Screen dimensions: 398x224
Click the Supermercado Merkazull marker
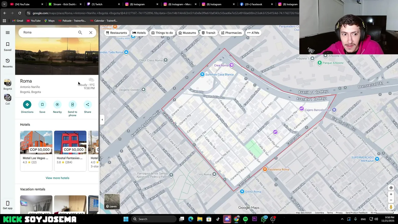pos(377,159)
